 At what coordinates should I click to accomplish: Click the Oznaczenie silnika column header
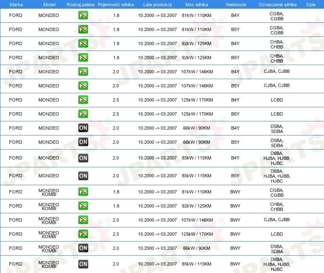(x=277, y=5)
